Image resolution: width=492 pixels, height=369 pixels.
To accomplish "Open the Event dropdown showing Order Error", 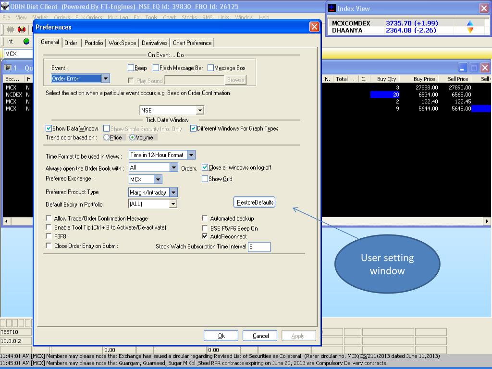I will coord(106,78).
